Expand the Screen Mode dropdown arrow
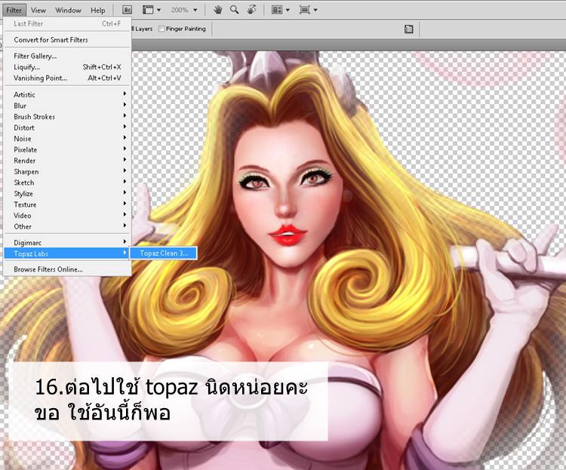566x470 pixels. coord(315,10)
